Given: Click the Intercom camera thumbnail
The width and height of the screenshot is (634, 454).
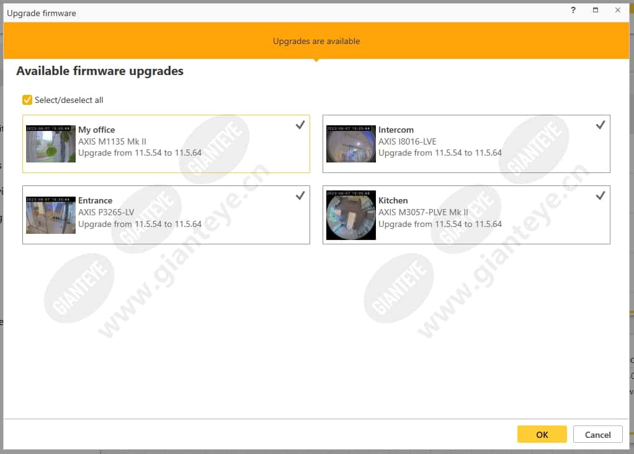Looking at the screenshot, I should click(350, 144).
